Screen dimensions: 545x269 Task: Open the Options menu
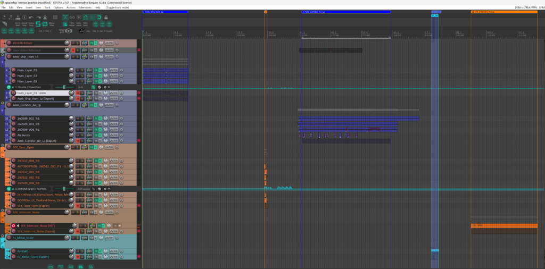point(59,7)
